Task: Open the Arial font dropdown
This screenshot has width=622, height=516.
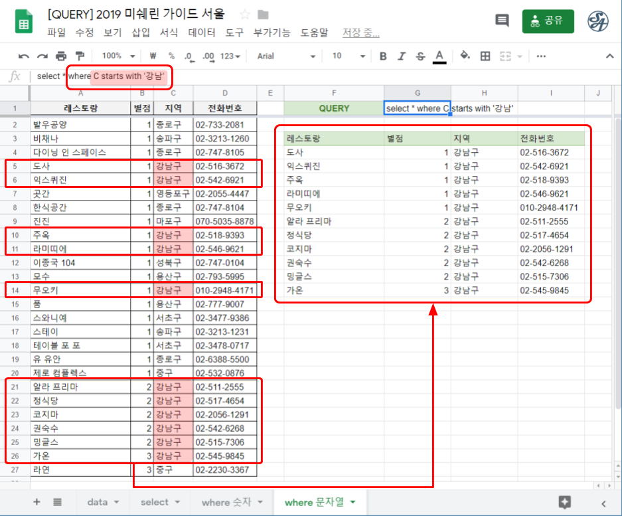Action: 284,56
